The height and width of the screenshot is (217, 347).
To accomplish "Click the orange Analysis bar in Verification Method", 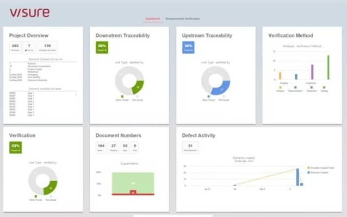I will pyautogui.click(x=280, y=76).
